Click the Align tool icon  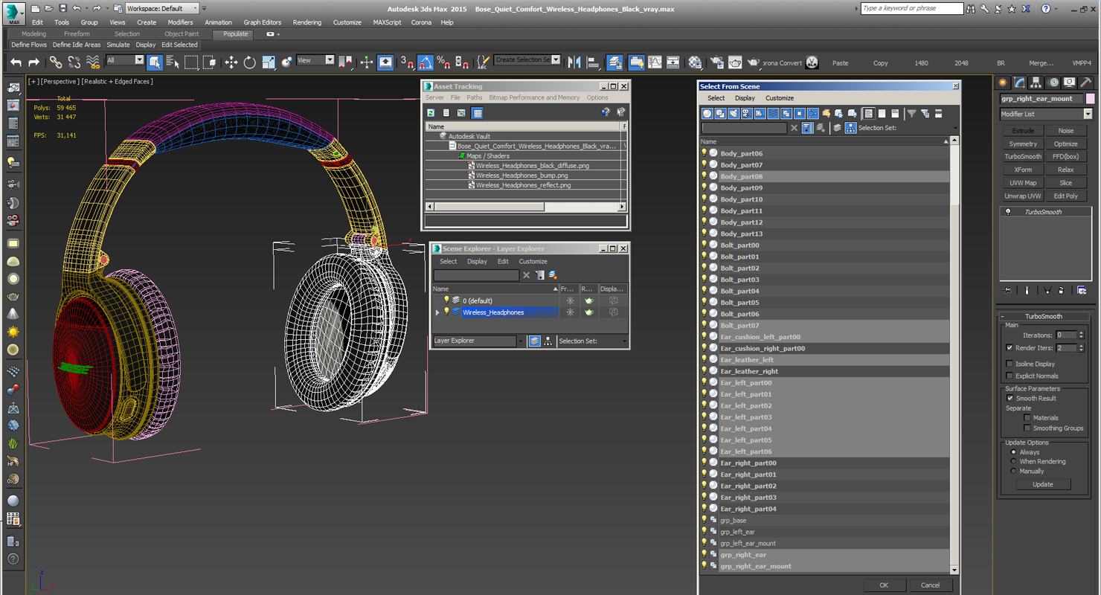[593, 62]
